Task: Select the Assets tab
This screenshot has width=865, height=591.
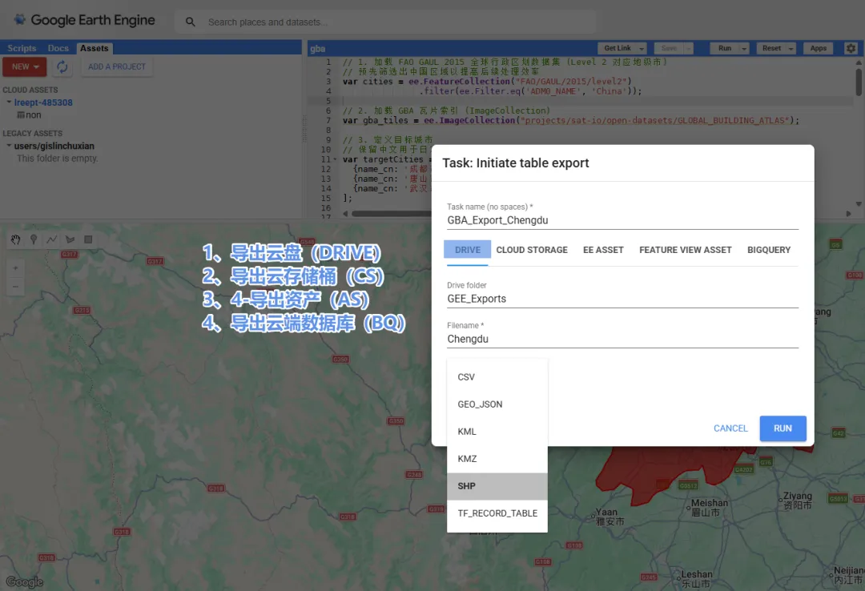Action: [x=95, y=48]
